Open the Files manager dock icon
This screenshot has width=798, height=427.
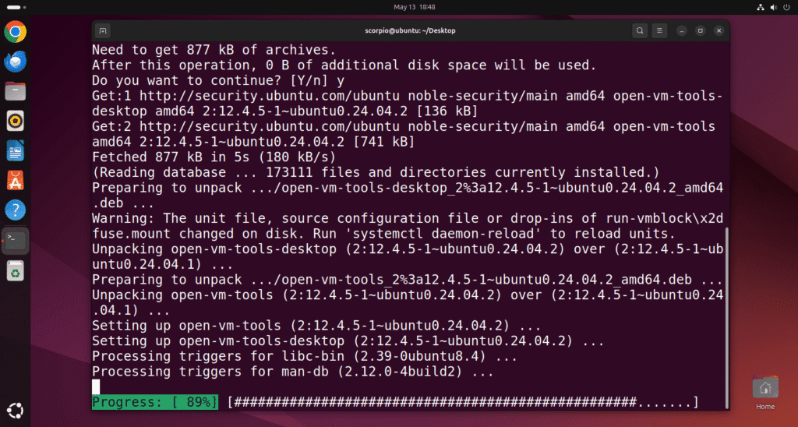[16, 92]
